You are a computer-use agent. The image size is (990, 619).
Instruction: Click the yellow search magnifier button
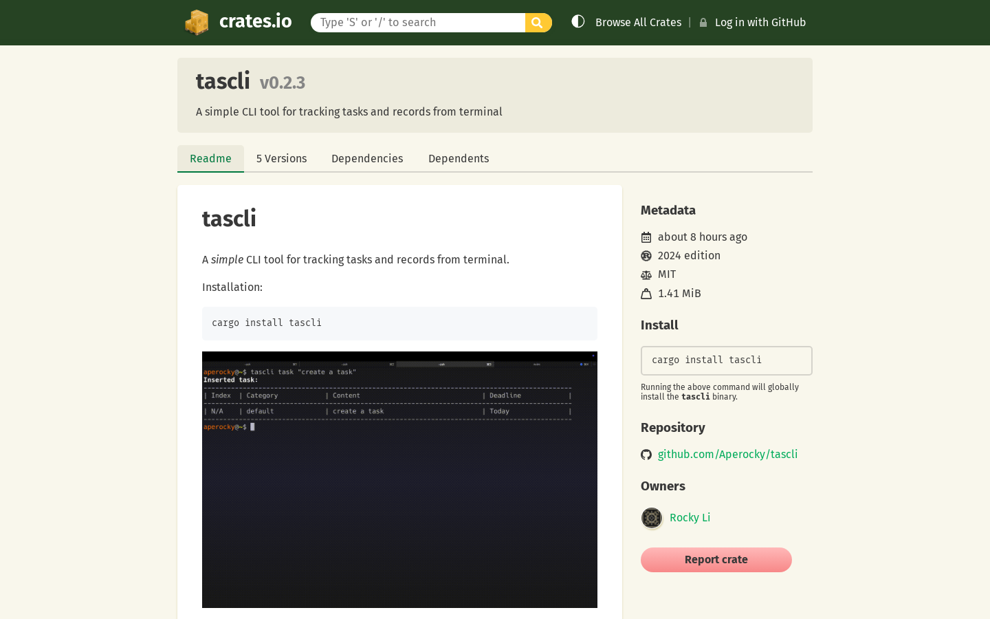coord(538,23)
